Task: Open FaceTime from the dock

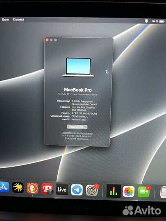Action: pos(144,192)
